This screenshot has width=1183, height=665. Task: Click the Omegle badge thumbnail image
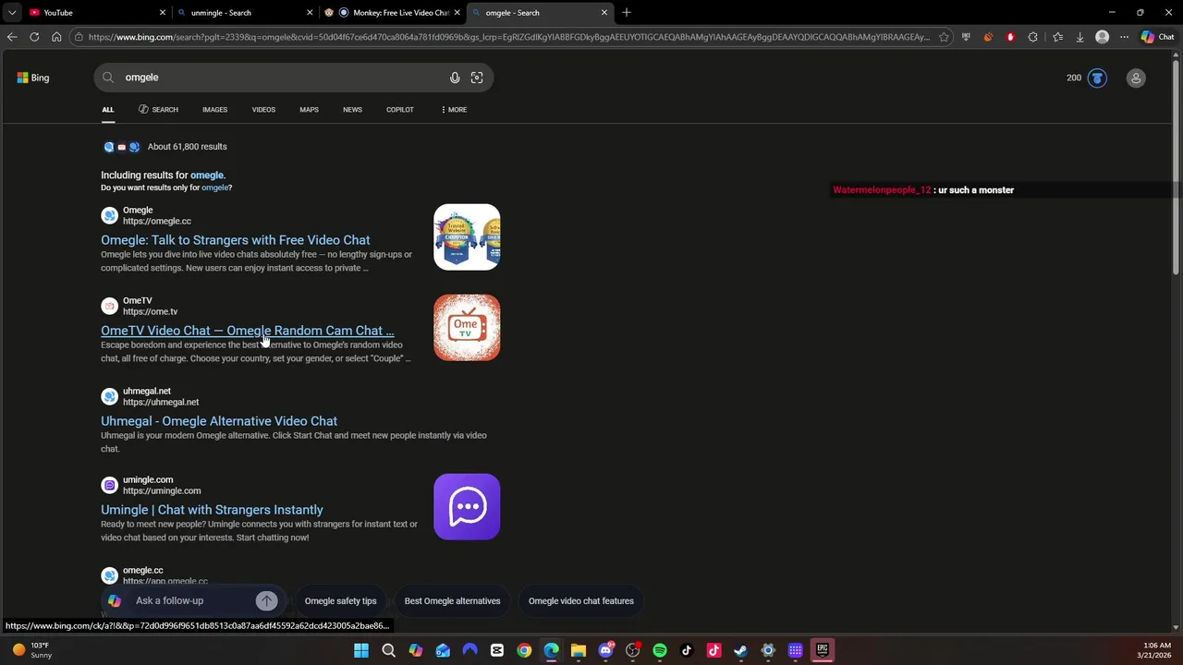tap(467, 237)
